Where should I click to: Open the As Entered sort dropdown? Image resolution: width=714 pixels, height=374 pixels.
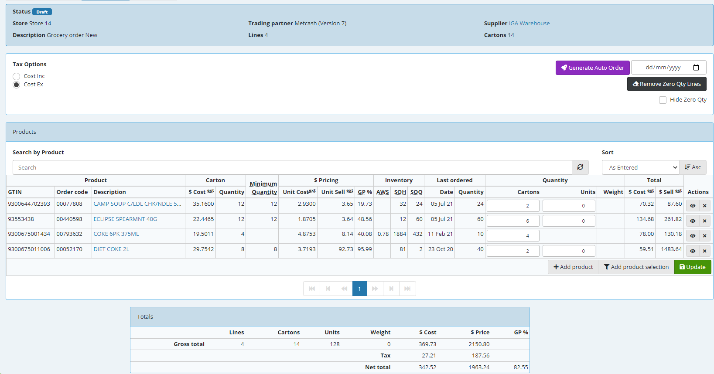point(640,167)
